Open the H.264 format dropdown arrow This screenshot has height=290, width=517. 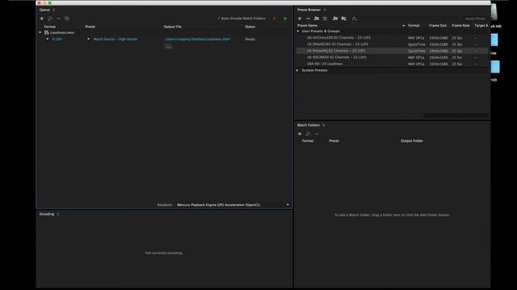48,39
